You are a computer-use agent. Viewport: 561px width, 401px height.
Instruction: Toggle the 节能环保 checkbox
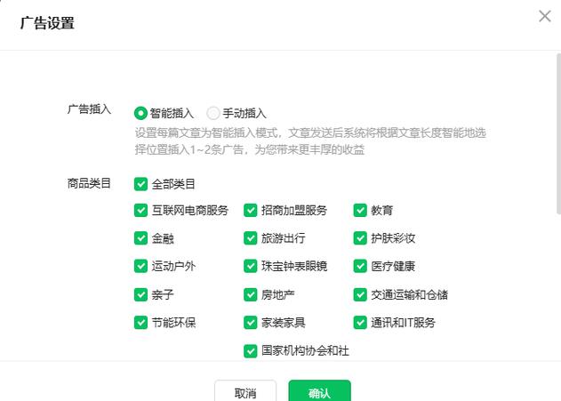140,323
